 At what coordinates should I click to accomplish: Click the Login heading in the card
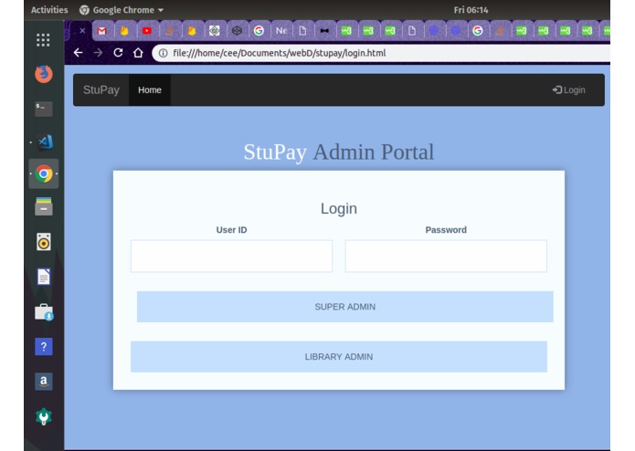pos(339,209)
